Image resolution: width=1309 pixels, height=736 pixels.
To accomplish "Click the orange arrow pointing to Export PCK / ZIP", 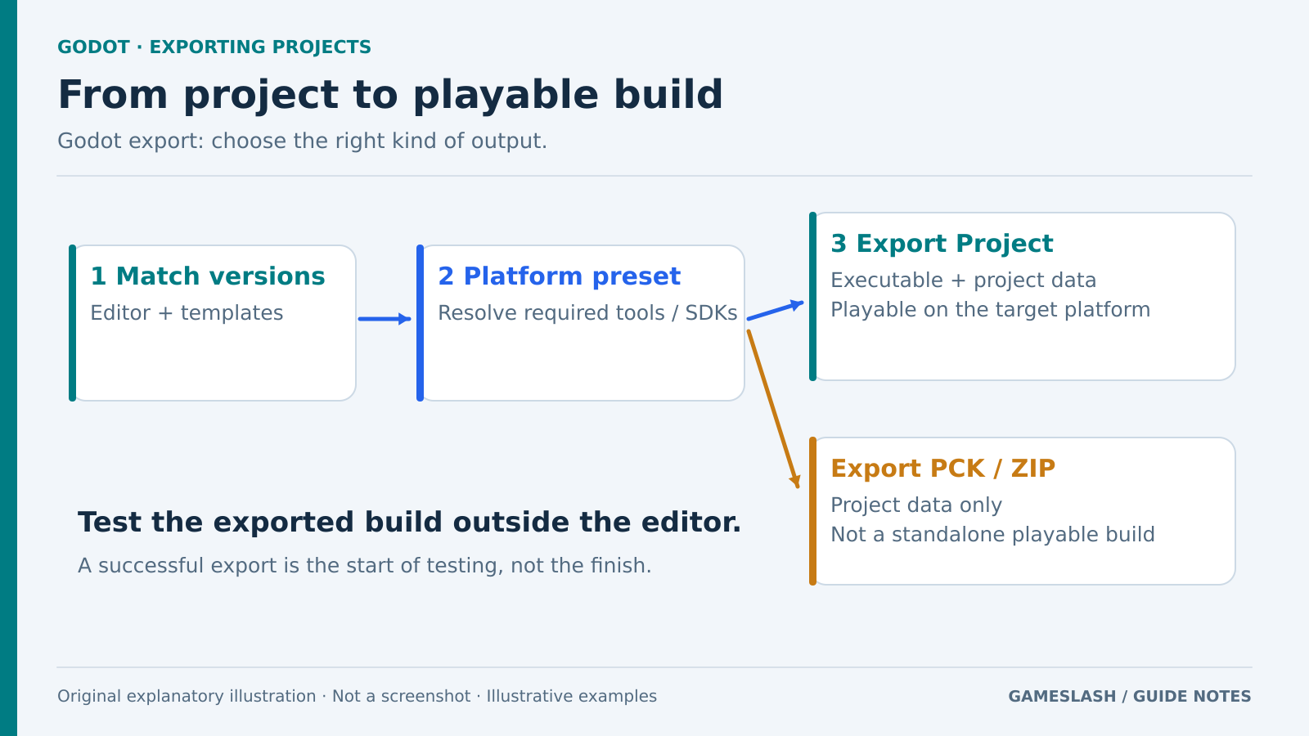I will point(773,409).
